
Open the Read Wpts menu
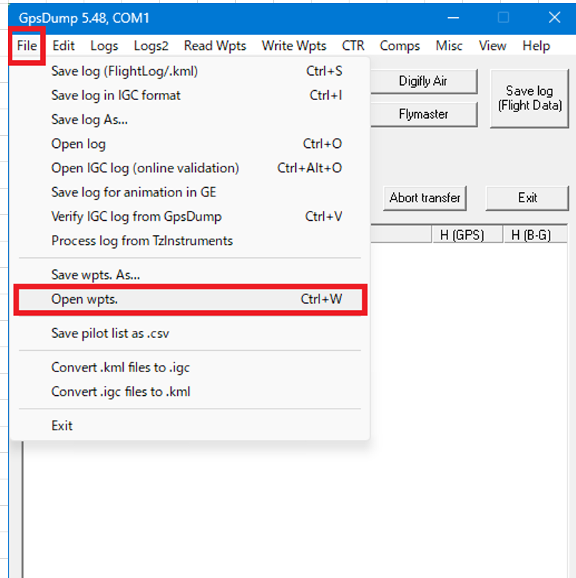214,46
